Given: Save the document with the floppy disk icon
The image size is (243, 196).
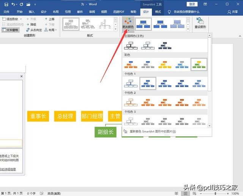Looking at the screenshot, I should (6, 4).
